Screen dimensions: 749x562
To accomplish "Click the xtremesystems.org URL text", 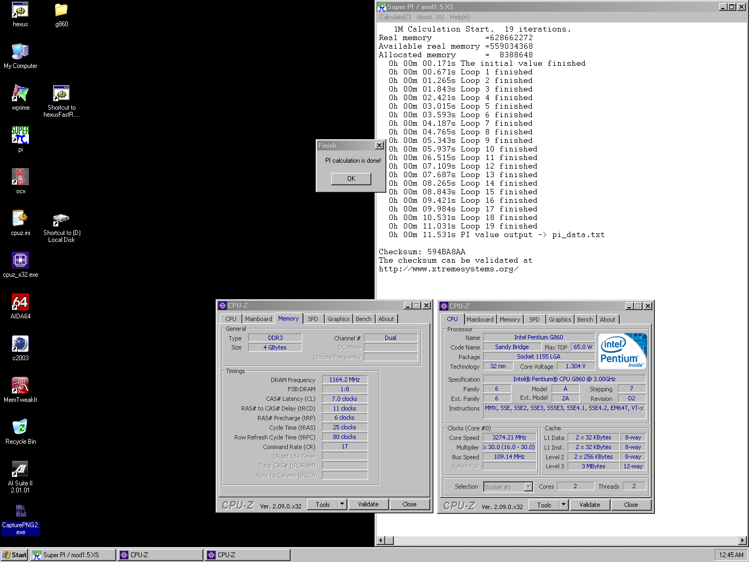I will pos(448,269).
